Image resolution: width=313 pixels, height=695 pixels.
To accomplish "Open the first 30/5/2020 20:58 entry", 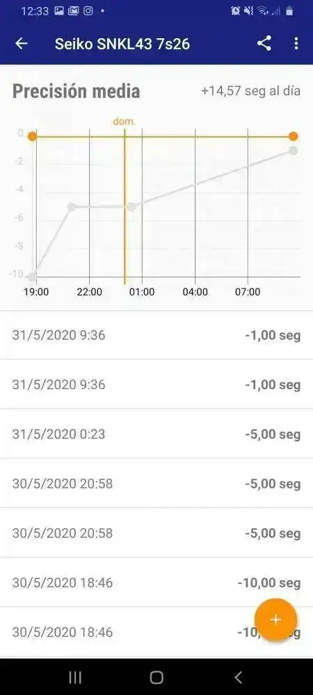I will click(x=156, y=484).
